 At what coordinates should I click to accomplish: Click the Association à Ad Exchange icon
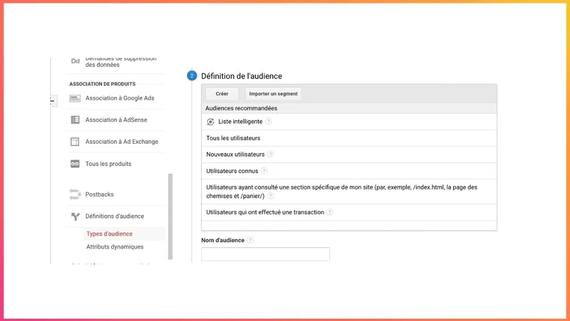pos(75,142)
